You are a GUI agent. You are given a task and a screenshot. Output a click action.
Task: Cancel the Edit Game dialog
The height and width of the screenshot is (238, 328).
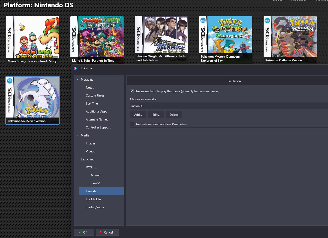107,232
